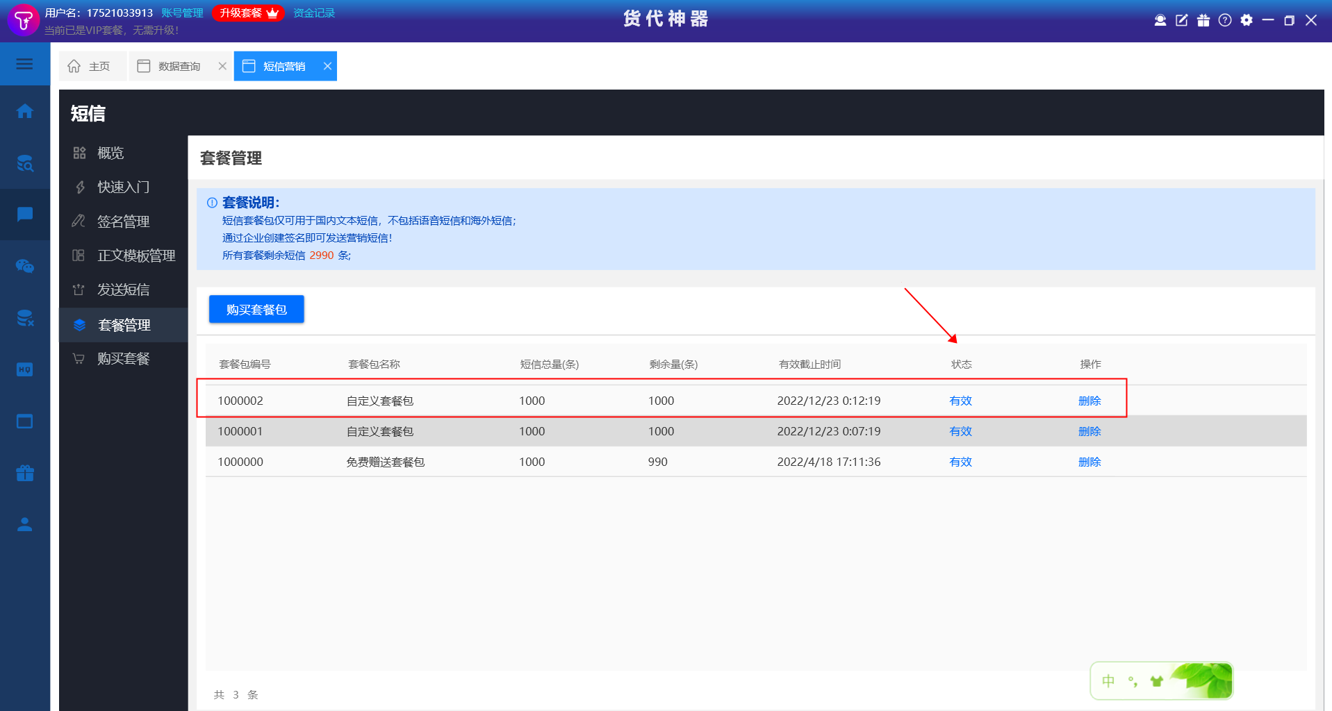Viewport: 1332px width, 711px height.
Task: Open 正文模板管理 menu item
Action: click(135, 256)
